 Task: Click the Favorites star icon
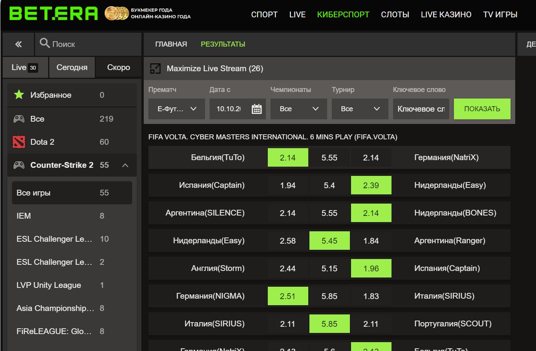[x=19, y=95]
